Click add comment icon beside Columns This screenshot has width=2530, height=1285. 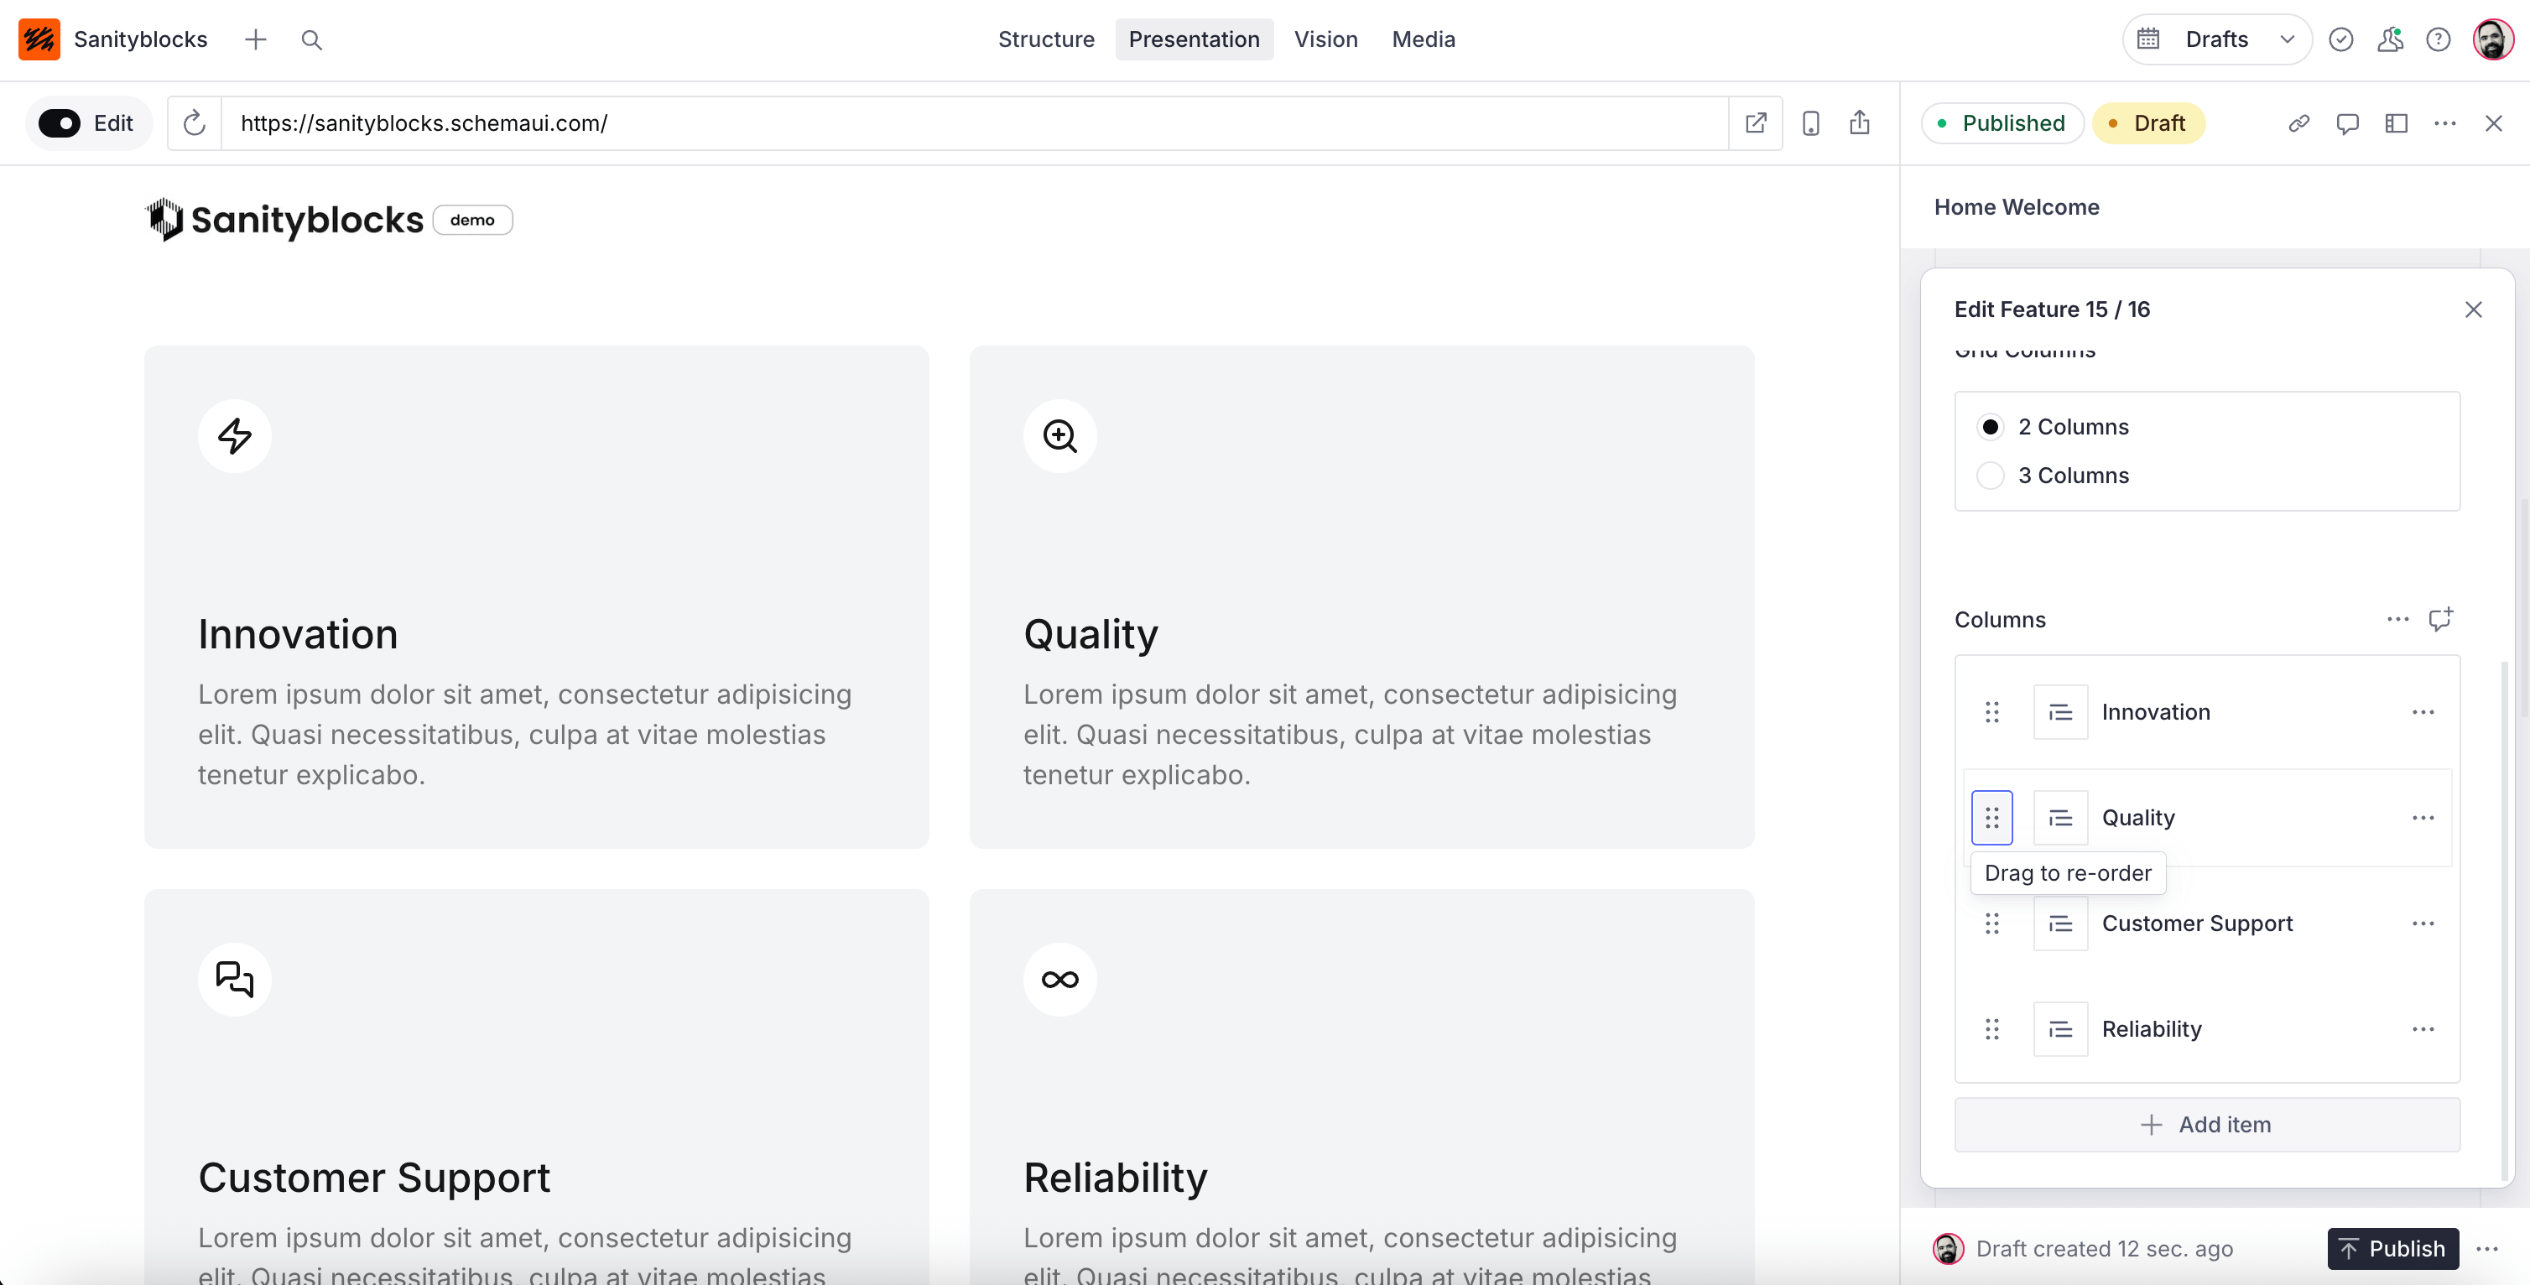pyautogui.click(x=2439, y=619)
